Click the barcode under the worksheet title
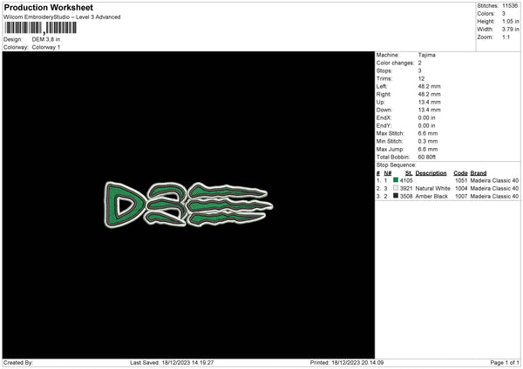Viewport: 523px width, 369px height. tap(40, 28)
